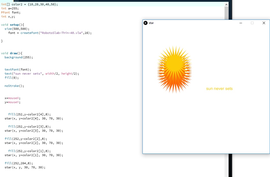
Task: Click the 'star(x, y, 30, 70, 30);' line
Action: 25,167
